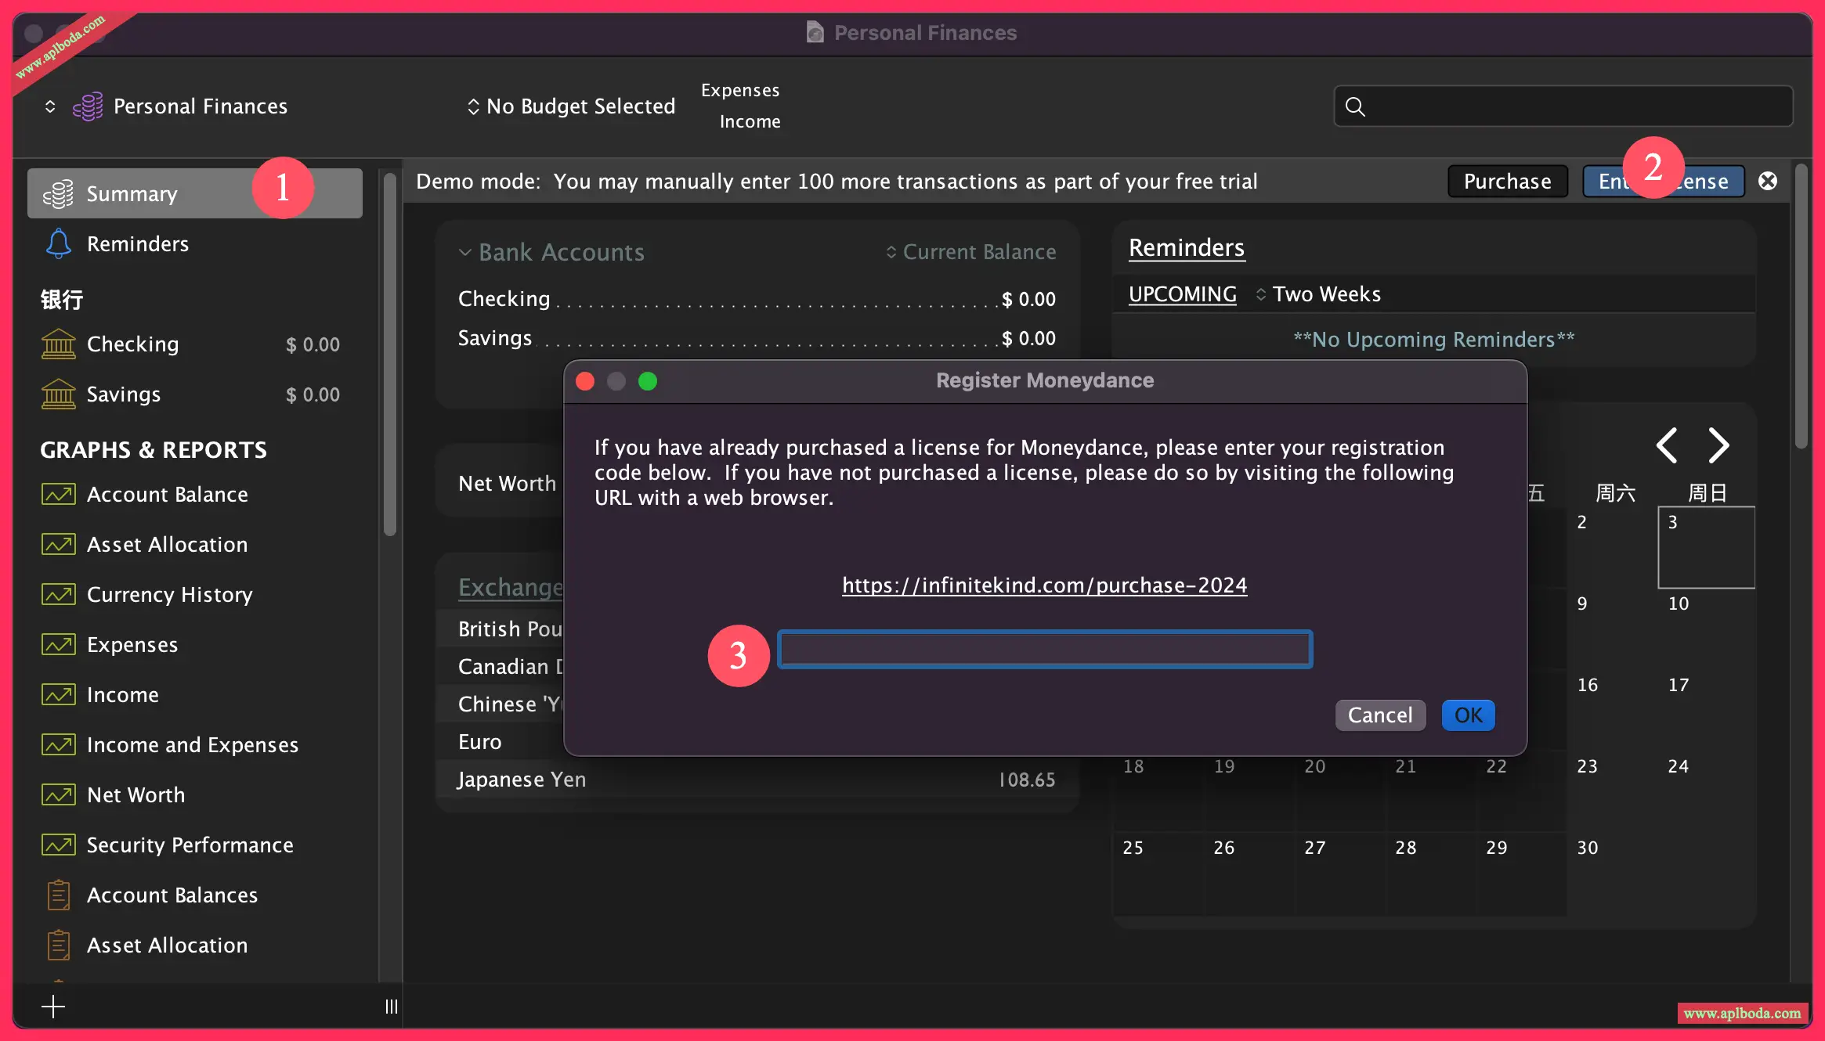The width and height of the screenshot is (1825, 1041).
Task: Dismiss the demo mode banner
Action: coord(1768,182)
